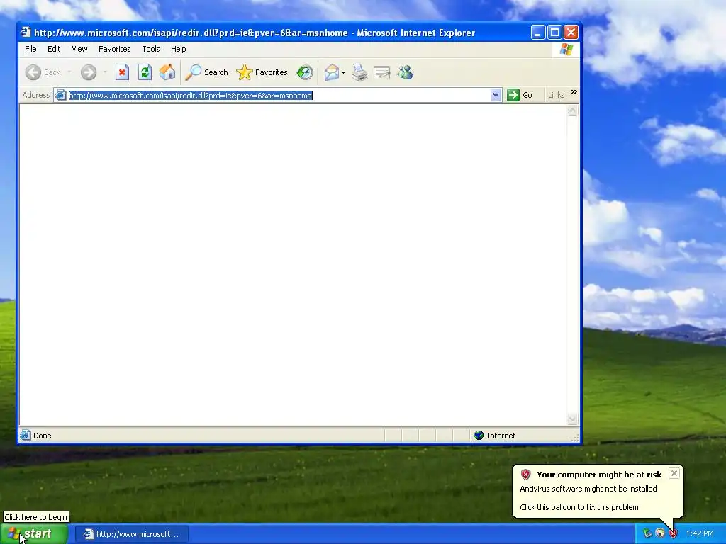The width and height of the screenshot is (726, 544).
Task: Go to Home page via house icon
Action: (167, 72)
